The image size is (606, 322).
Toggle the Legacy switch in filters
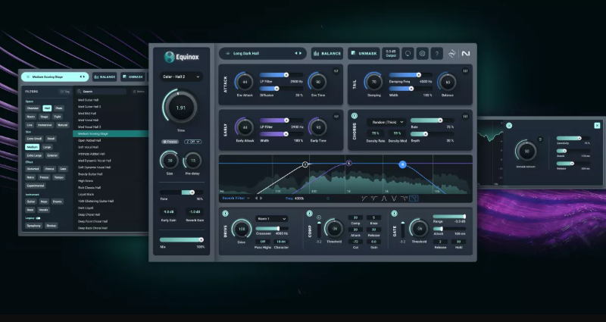click(x=39, y=218)
